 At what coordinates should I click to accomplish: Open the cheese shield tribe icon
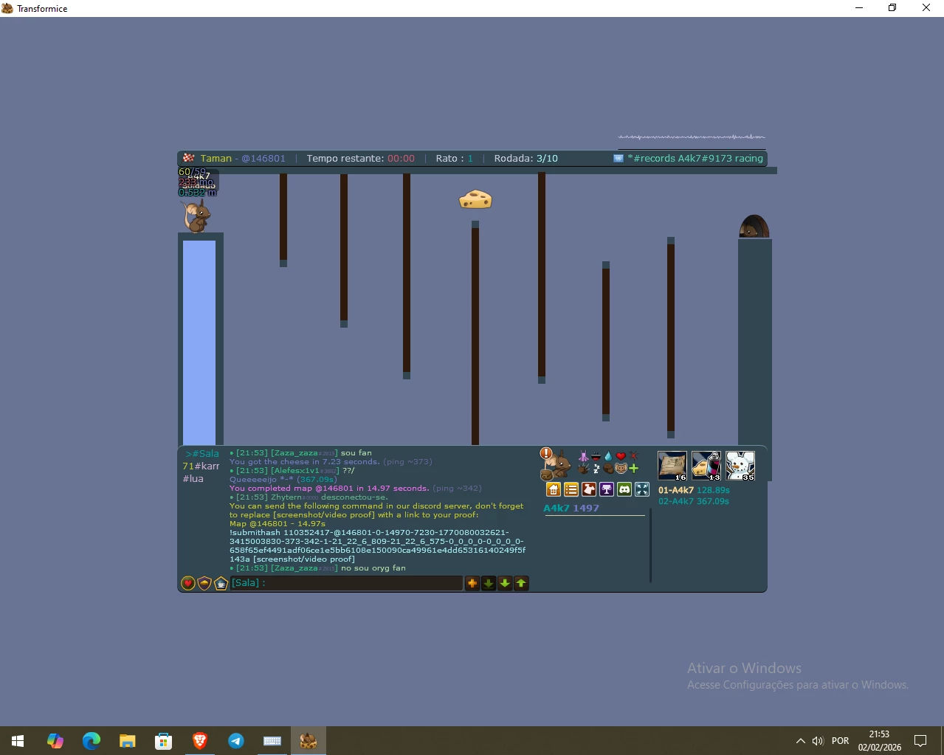[x=204, y=583]
